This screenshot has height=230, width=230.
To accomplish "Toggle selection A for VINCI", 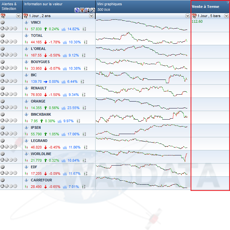I will [x=2, y=29].
